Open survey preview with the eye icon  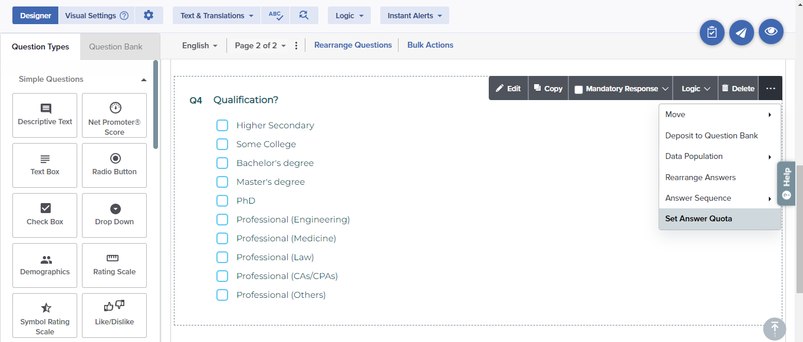[x=771, y=32]
